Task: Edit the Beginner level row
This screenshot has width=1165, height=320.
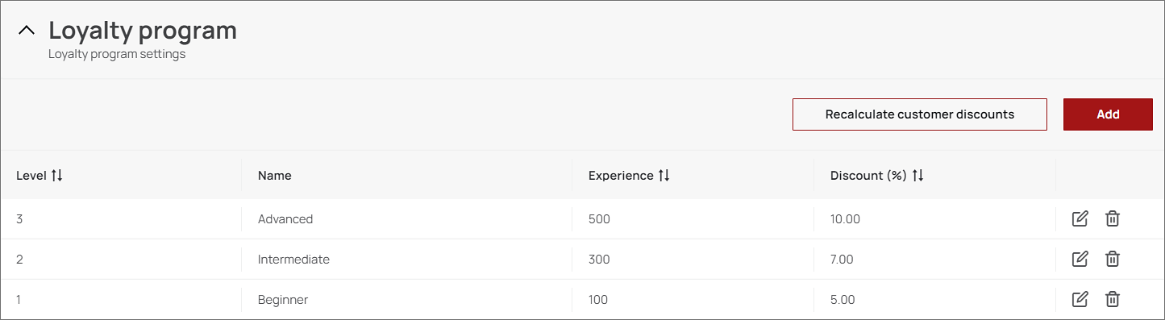Action: pos(1080,299)
